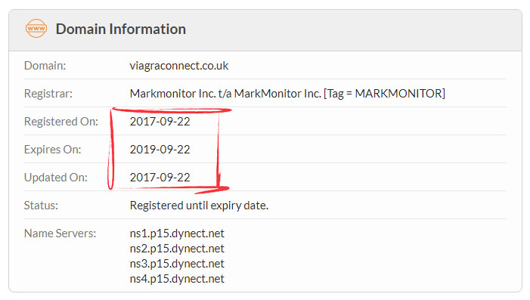Screen dimensions: 530x300
Task: Click the Registrar: field label
Action: [48, 94]
